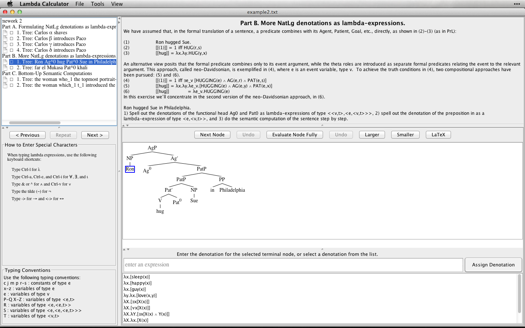
Task: Toggle checkbox for 'Ron Ag^0 hug' exercise
Action: pos(12,62)
